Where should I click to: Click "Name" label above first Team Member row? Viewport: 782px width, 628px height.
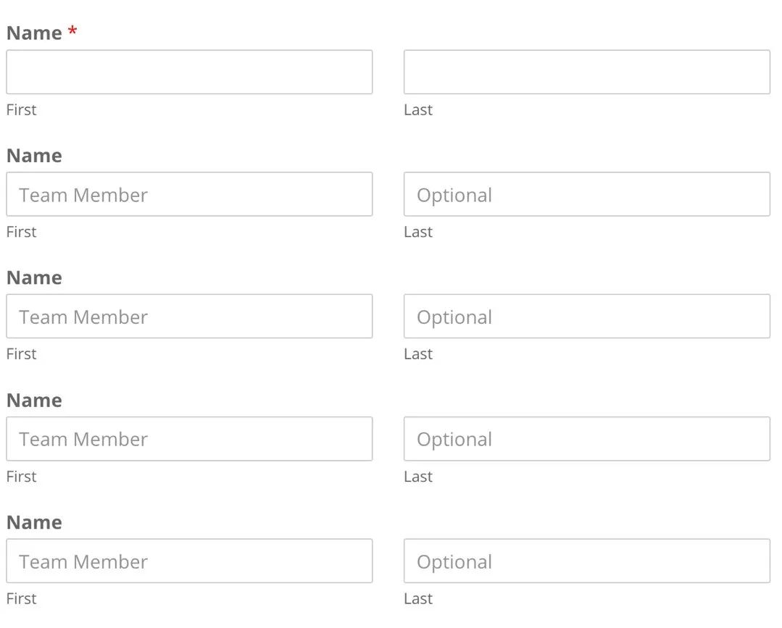pos(34,156)
